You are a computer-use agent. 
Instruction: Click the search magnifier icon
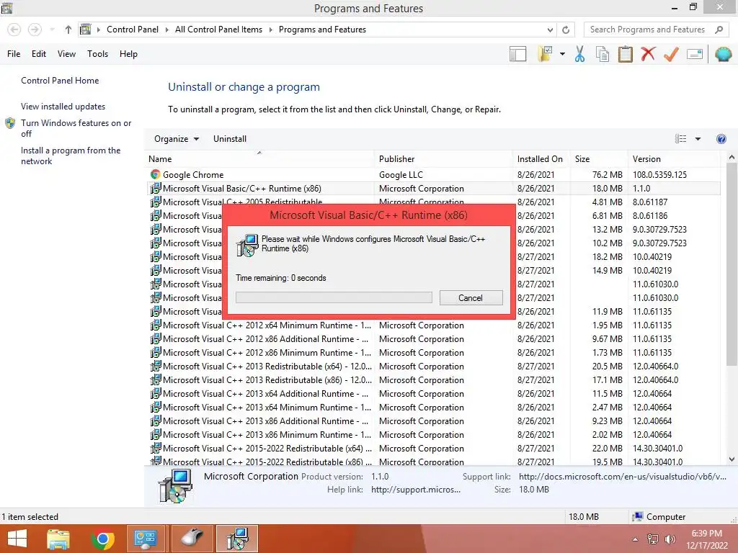click(719, 30)
